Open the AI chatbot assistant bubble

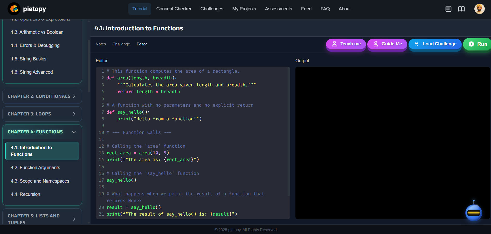474,213
